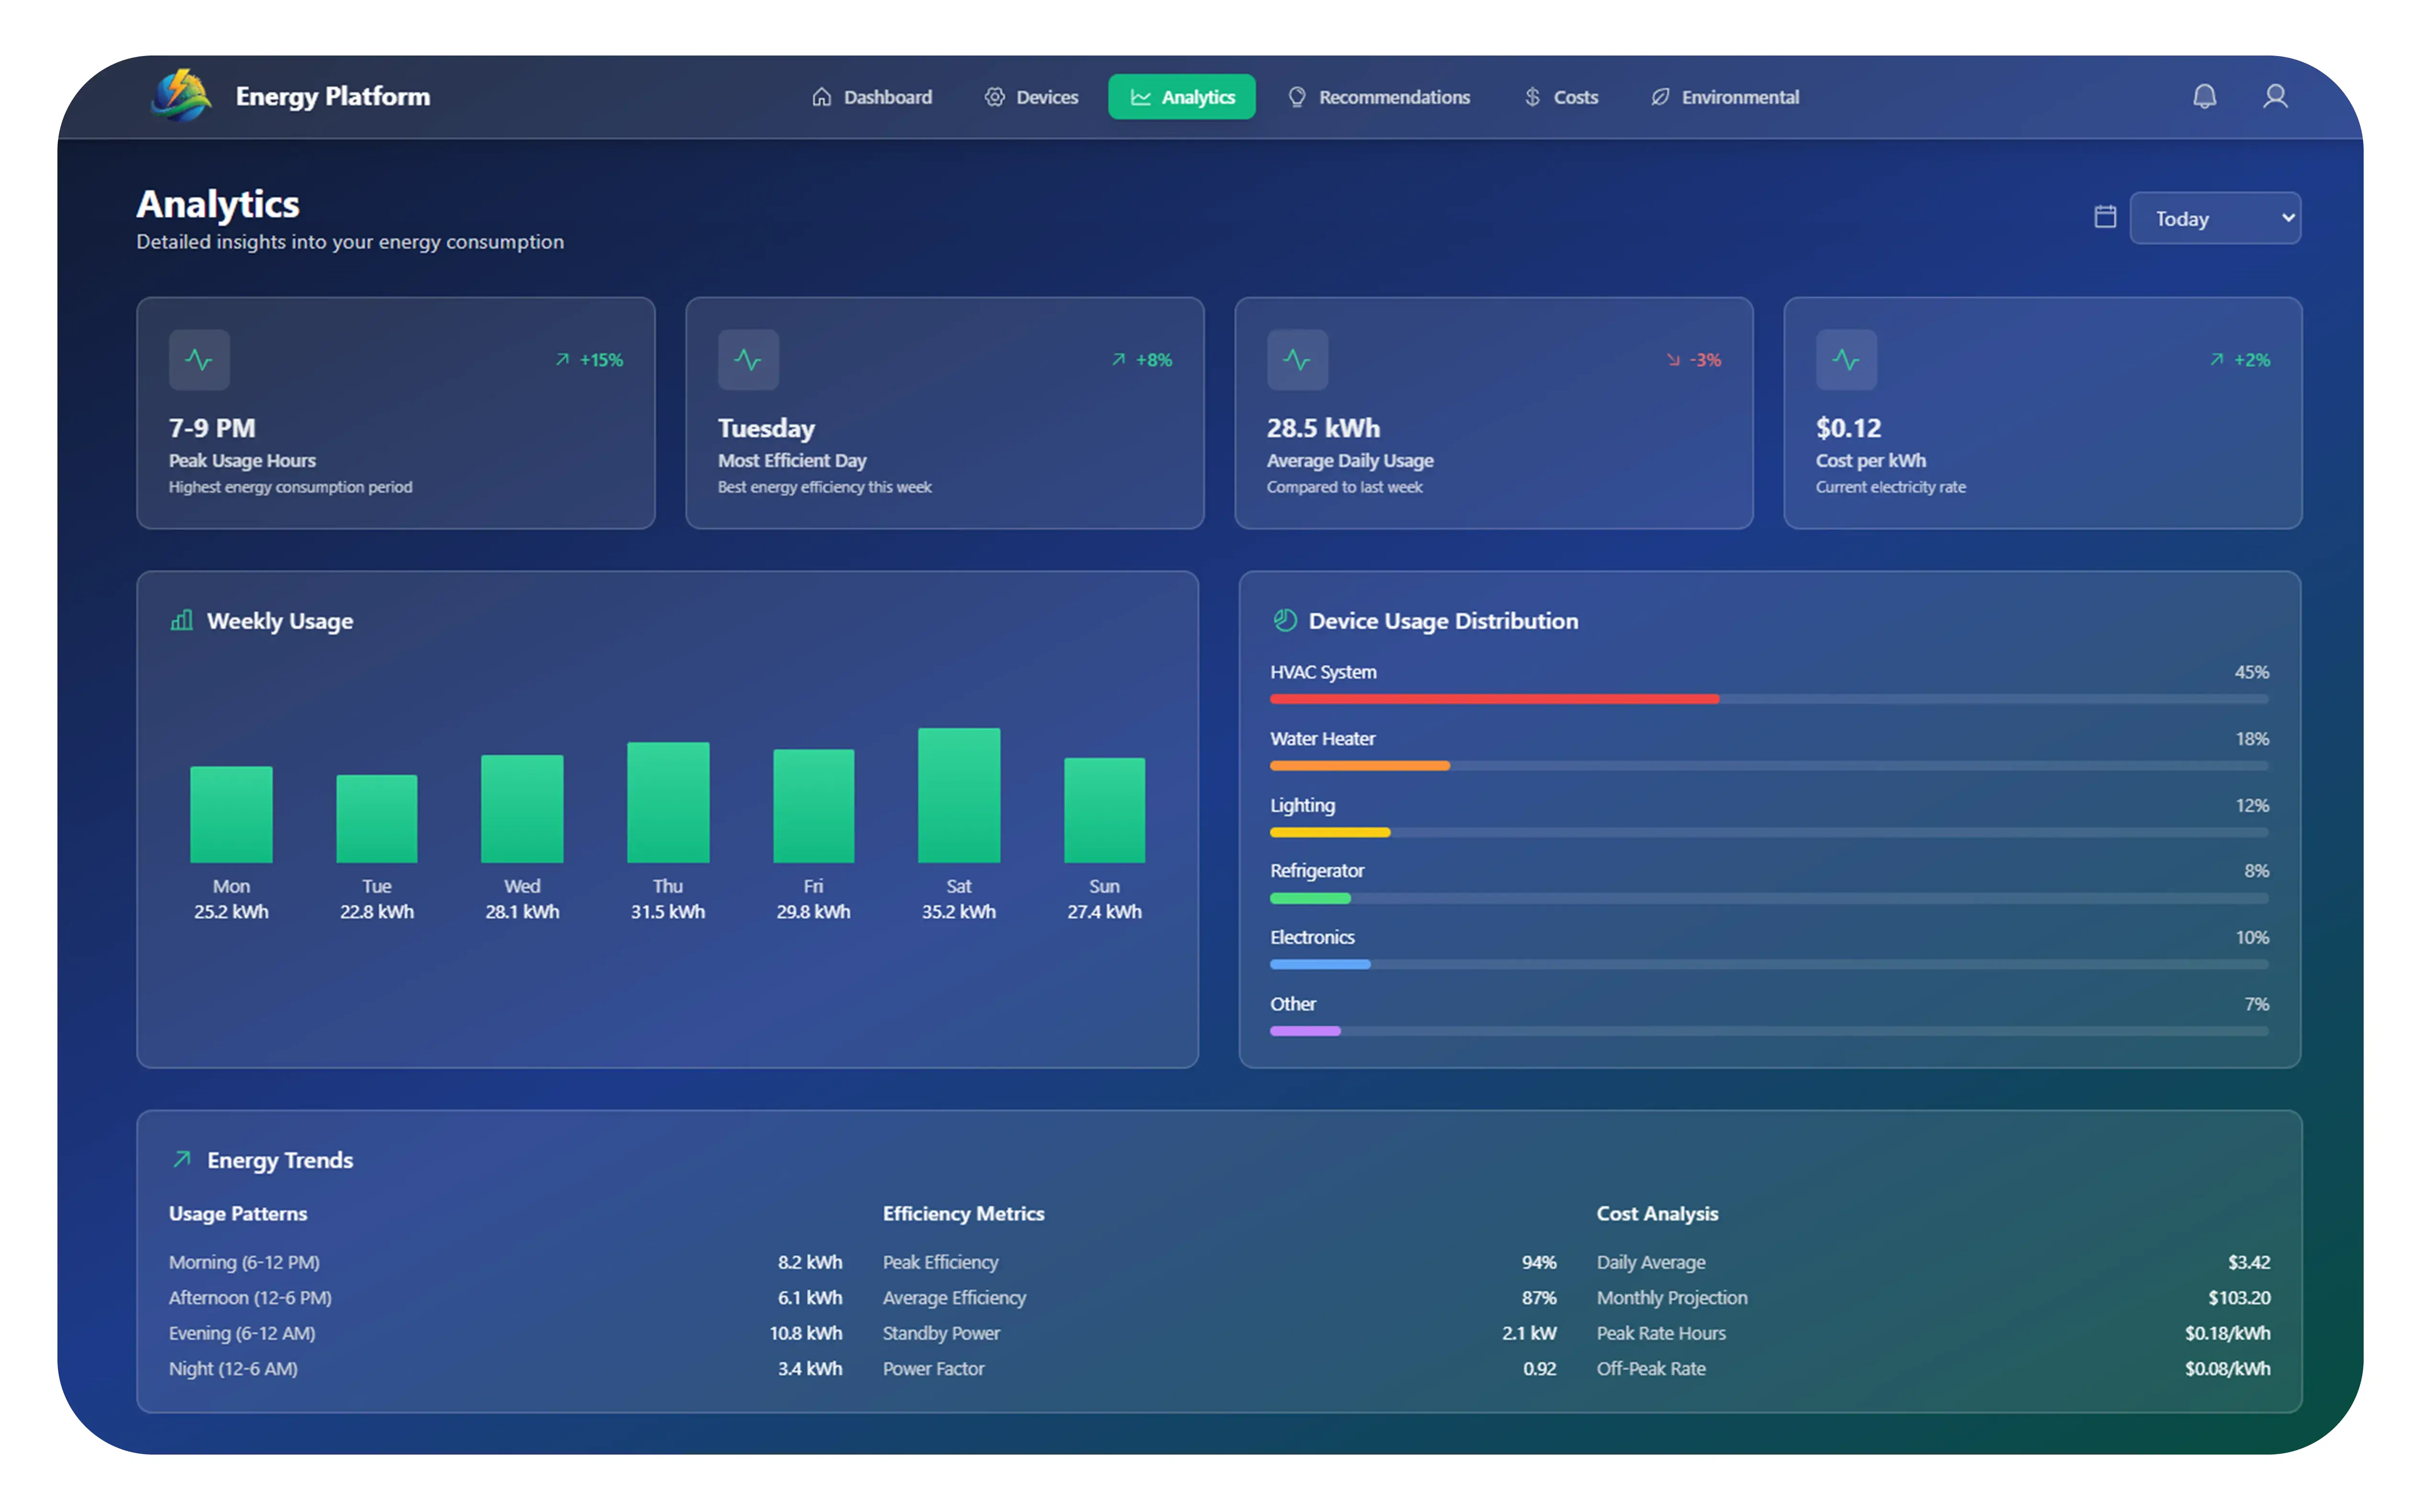Viewport: 2423px width, 1512px height.
Task: Click the HVAC System progress bar
Action: tap(1768, 699)
